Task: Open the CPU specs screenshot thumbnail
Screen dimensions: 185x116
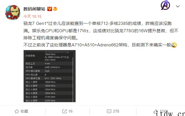Action: pos(49,76)
